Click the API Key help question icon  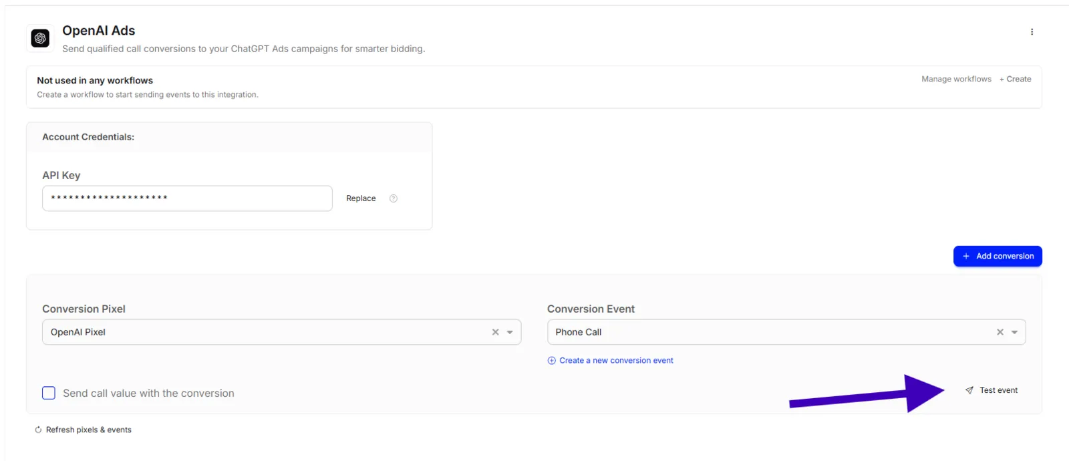coord(394,198)
